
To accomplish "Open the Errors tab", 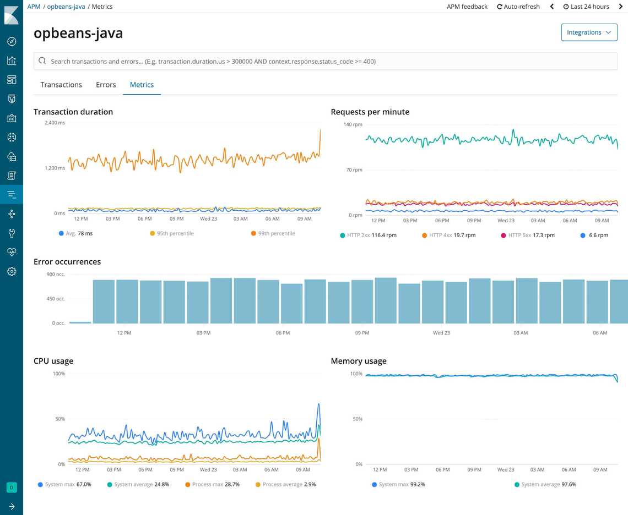I will click(106, 85).
